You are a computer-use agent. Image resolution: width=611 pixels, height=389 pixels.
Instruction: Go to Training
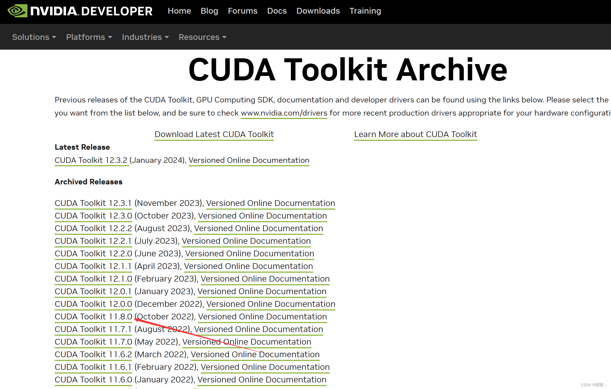tap(365, 11)
